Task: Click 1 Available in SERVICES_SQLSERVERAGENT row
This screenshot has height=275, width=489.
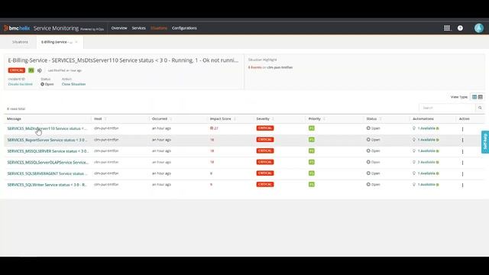Action: click(426, 173)
